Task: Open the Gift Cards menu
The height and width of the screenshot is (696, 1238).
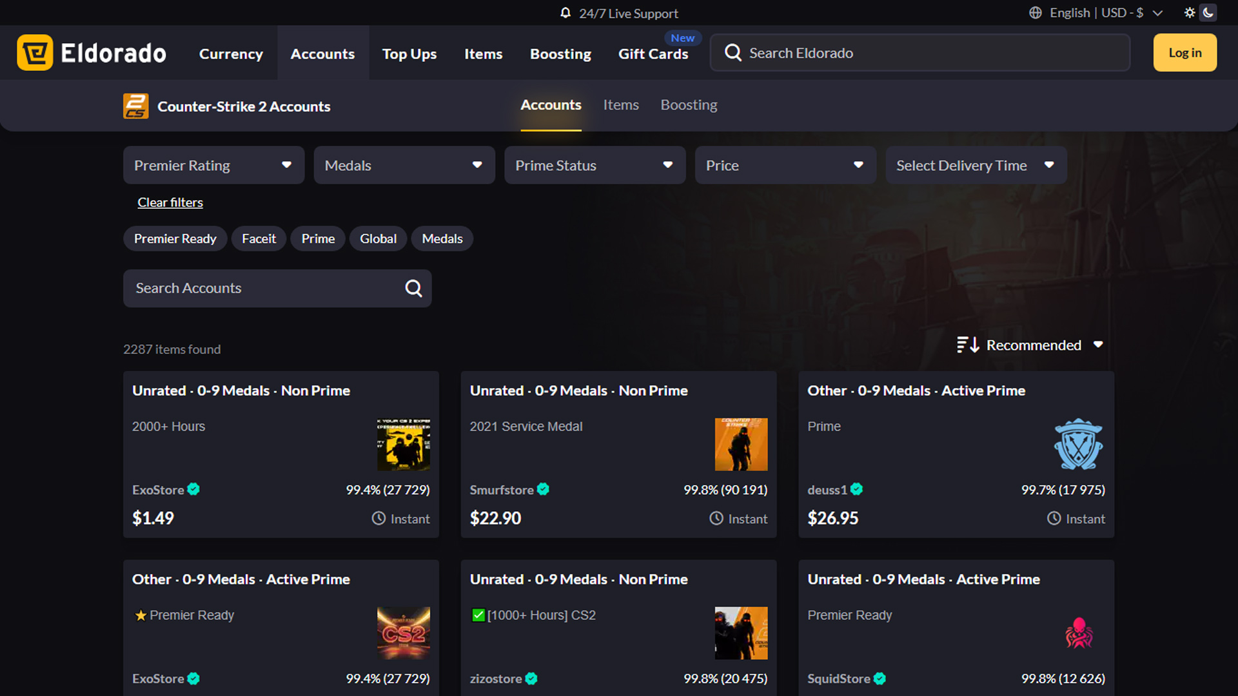Action: 653,54
